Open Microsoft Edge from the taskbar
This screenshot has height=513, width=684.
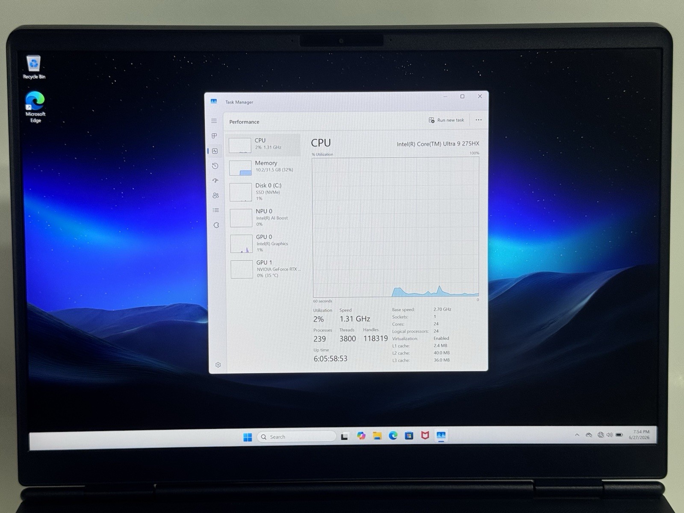tap(393, 436)
